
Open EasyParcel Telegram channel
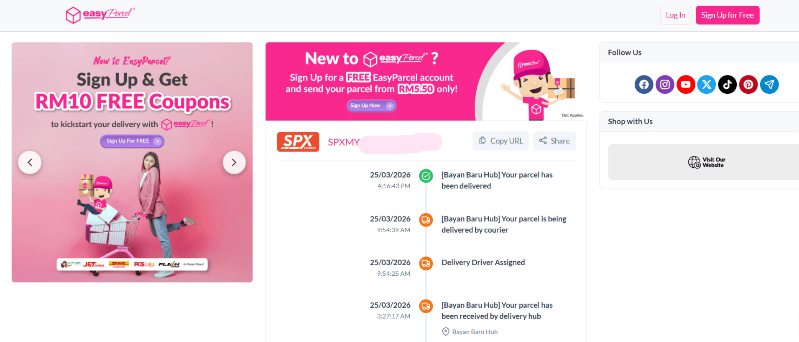click(769, 85)
